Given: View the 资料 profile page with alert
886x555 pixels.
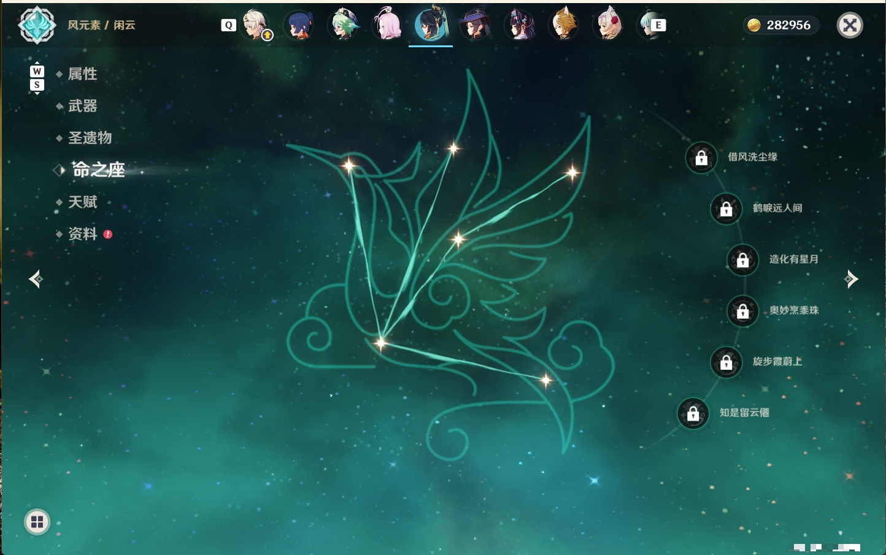Looking at the screenshot, I should click(83, 234).
